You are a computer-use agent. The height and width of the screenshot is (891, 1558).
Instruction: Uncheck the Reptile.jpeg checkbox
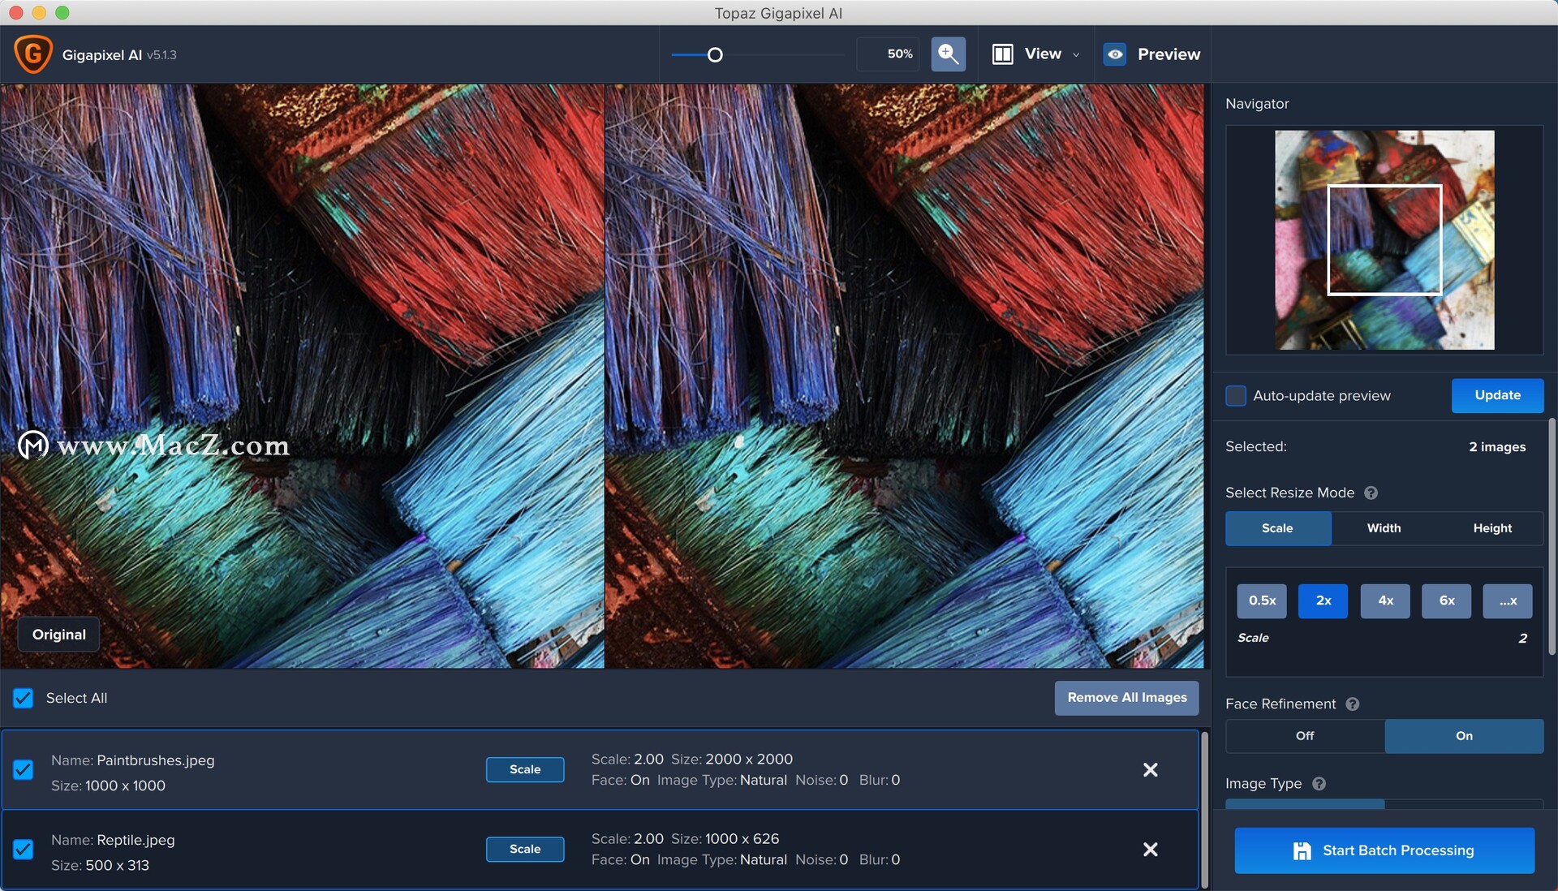(24, 850)
